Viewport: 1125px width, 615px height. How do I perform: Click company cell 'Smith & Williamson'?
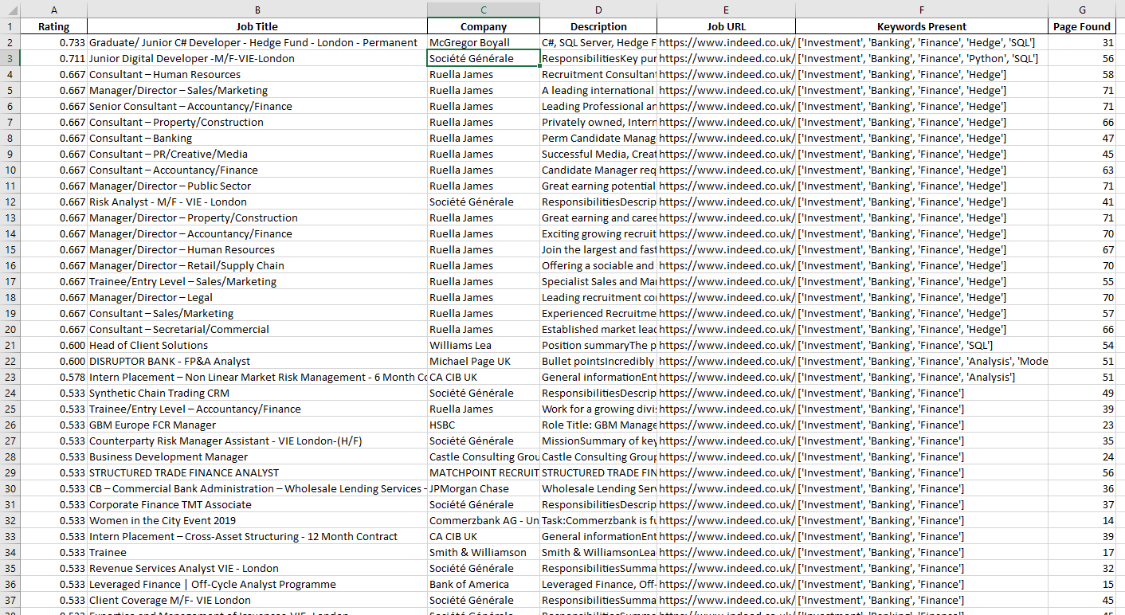pos(484,552)
